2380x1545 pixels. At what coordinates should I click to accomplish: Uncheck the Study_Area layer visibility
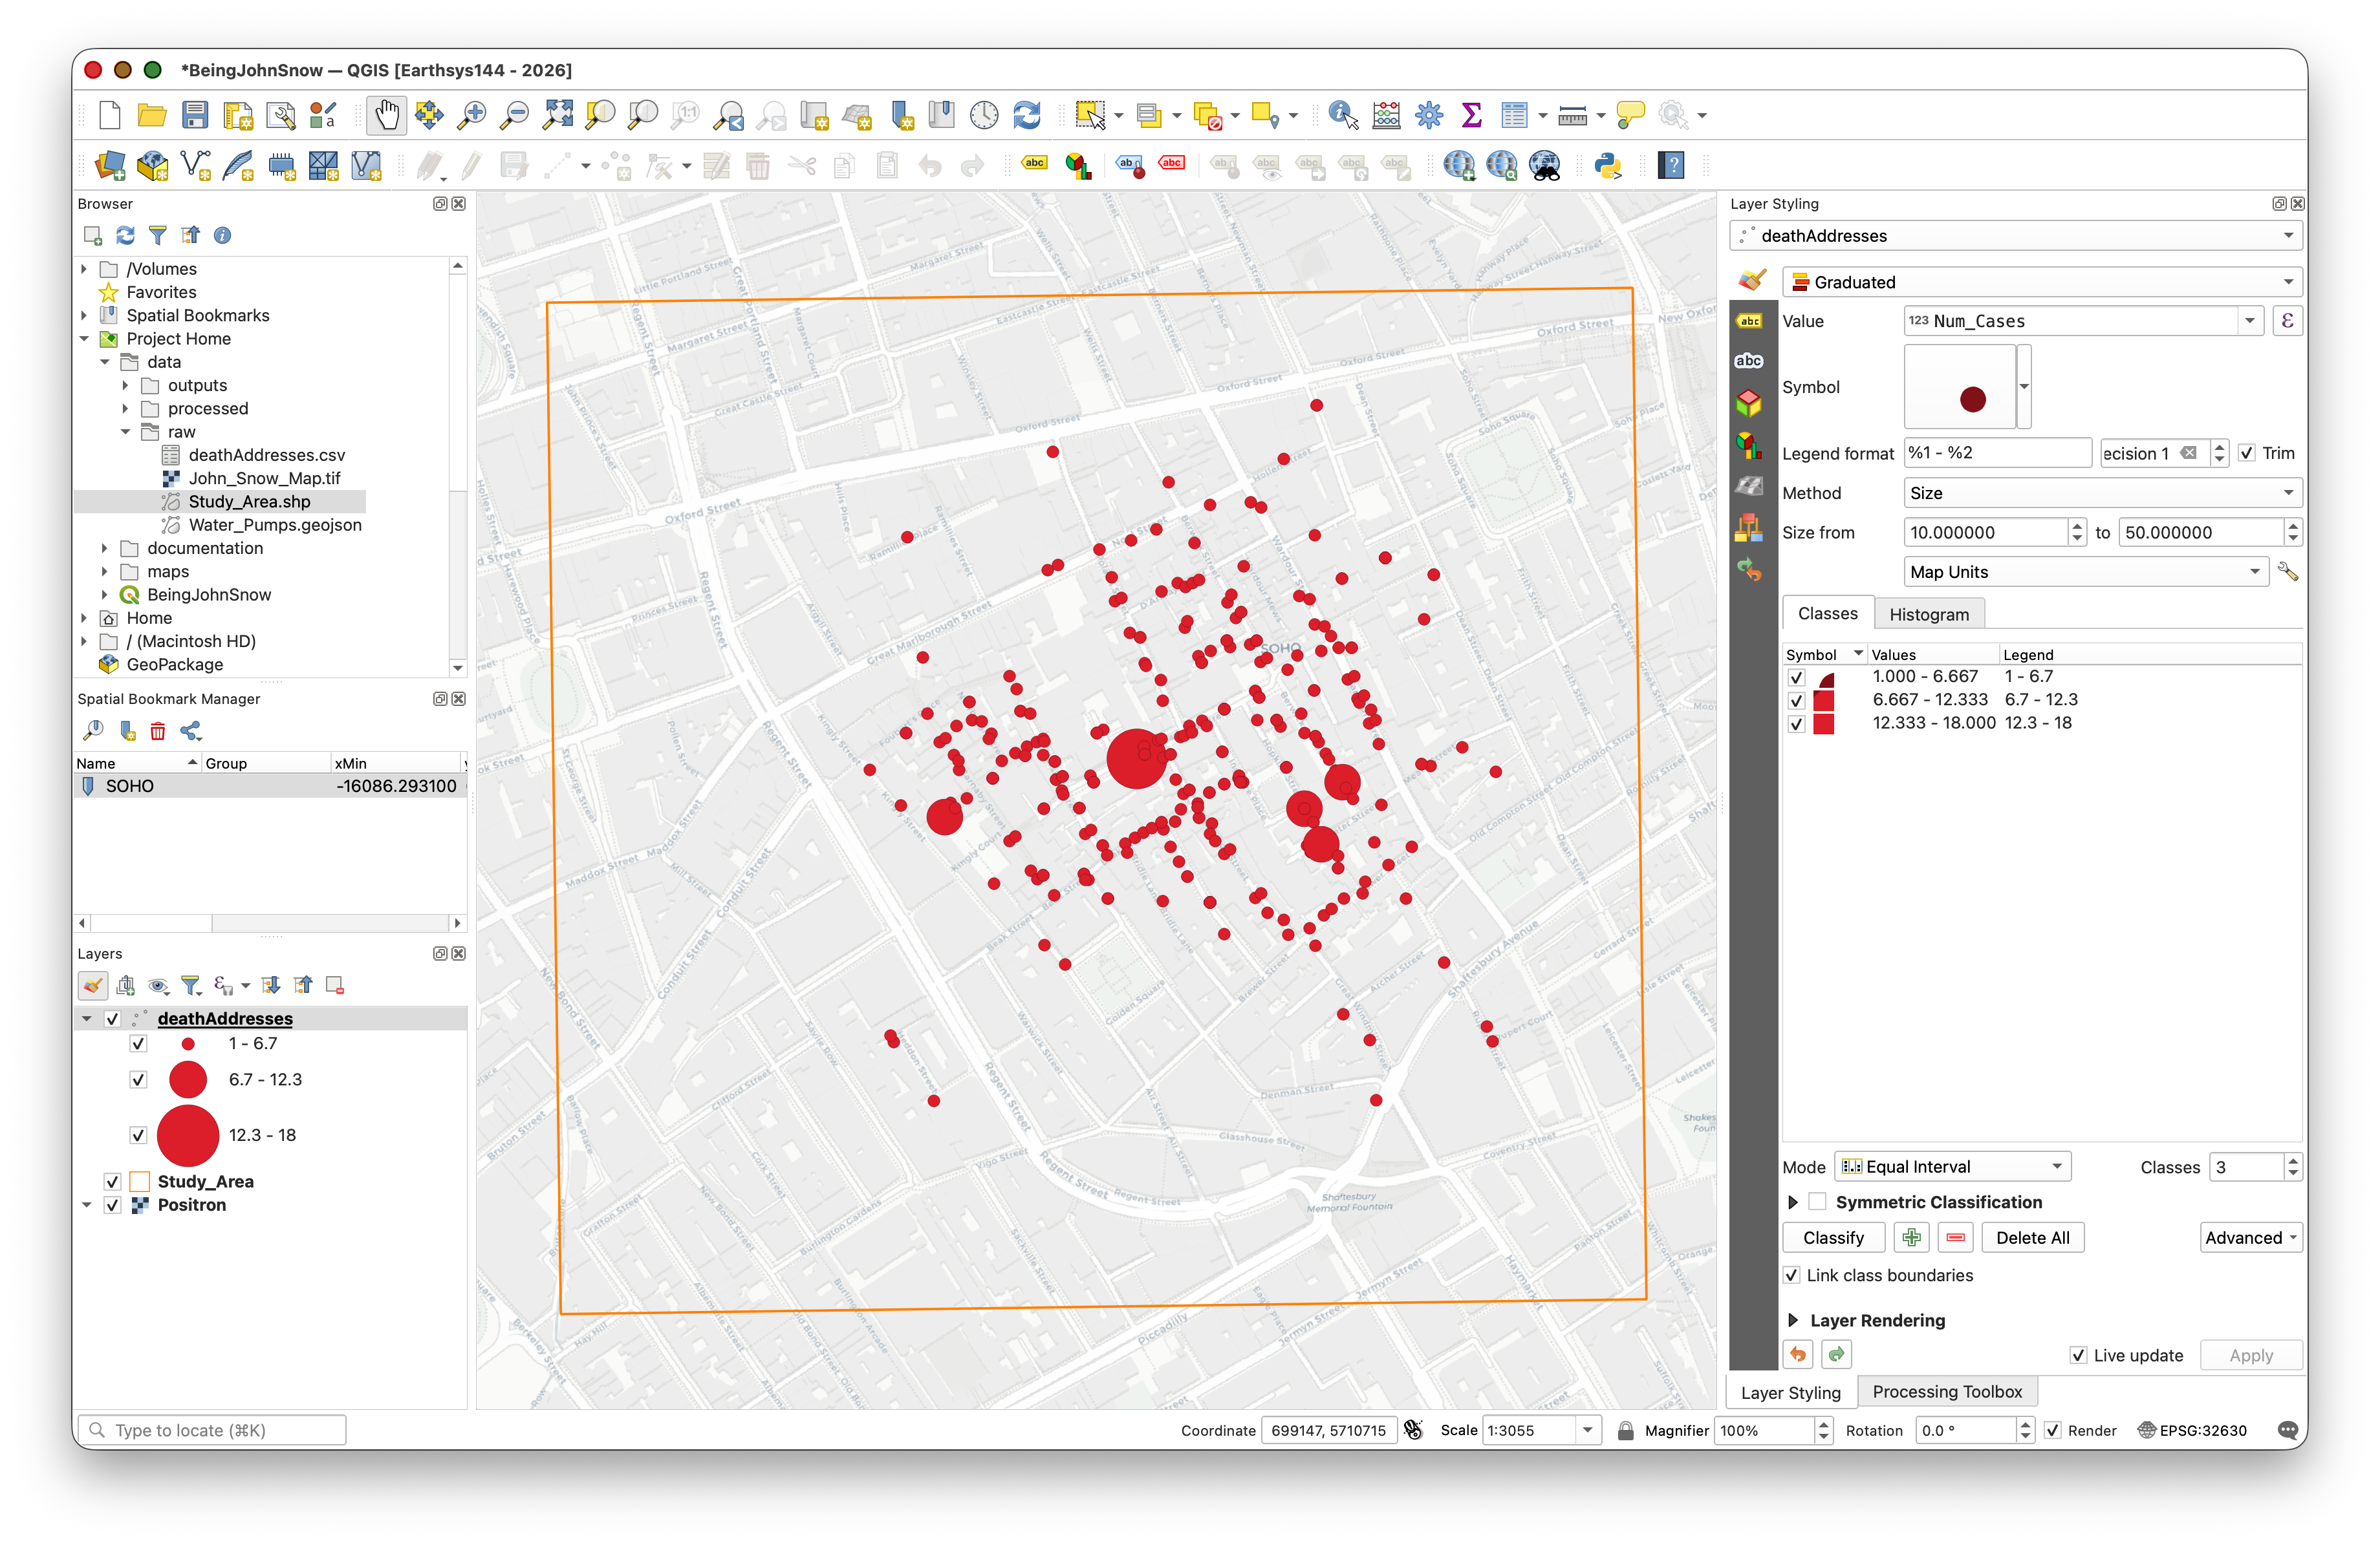(113, 1181)
